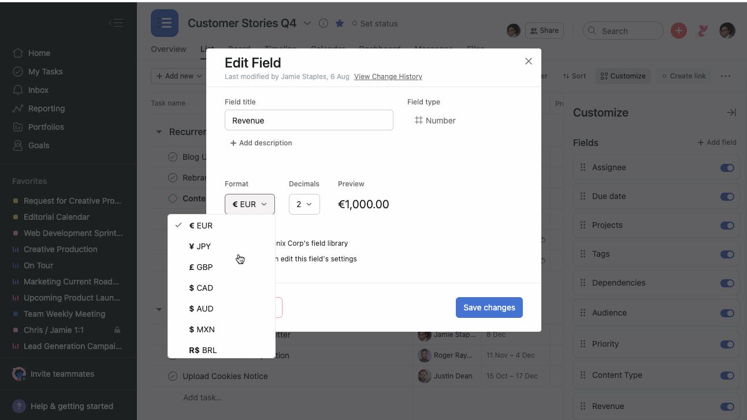Open the EUR format dropdown button
This screenshot has height=420, width=747.
(x=250, y=204)
